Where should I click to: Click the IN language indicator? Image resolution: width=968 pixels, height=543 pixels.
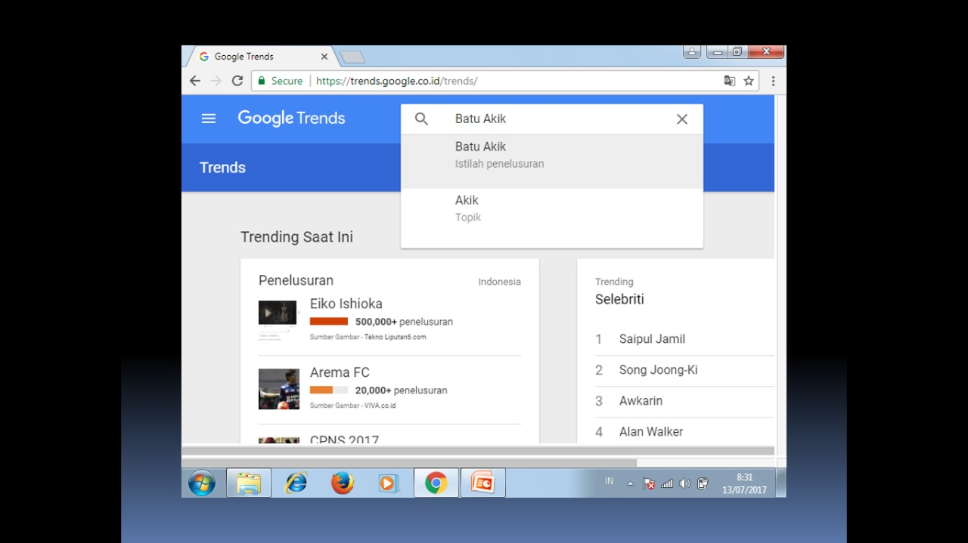(609, 482)
